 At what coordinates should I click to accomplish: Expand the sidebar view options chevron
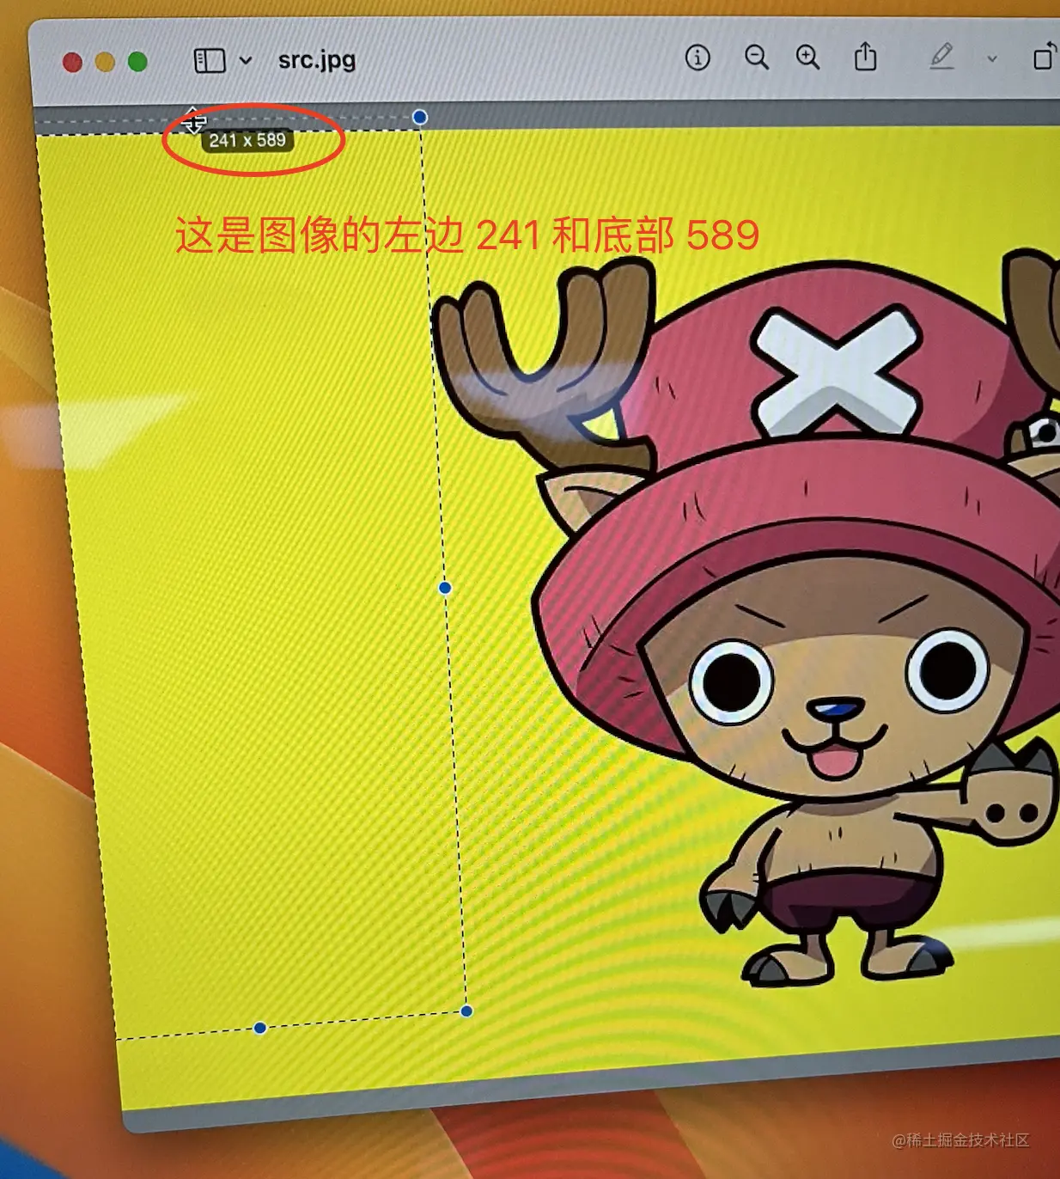pyautogui.click(x=246, y=60)
